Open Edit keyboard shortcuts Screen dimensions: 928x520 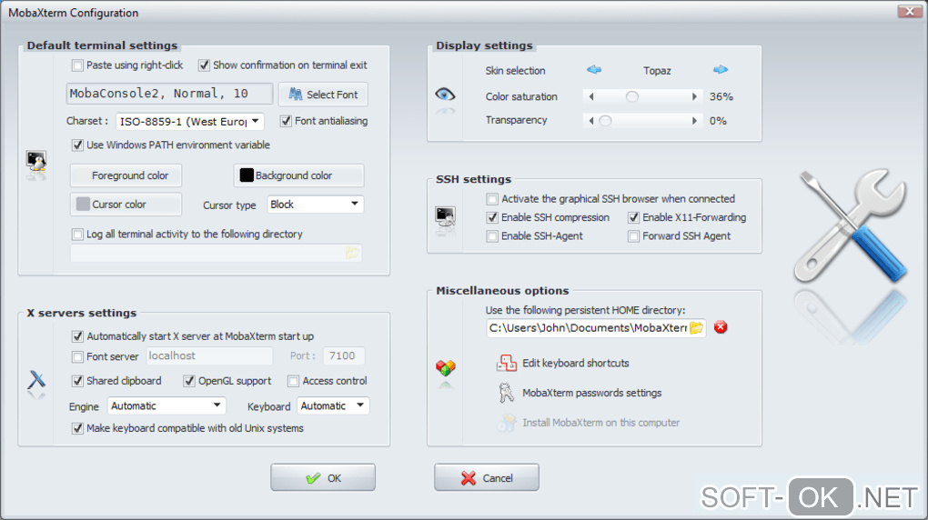[575, 364]
